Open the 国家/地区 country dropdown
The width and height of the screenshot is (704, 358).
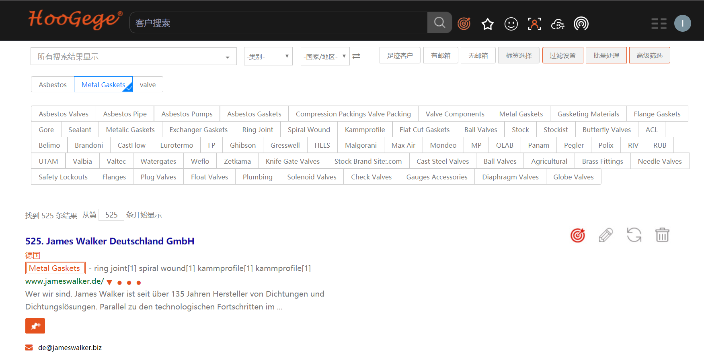tap(325, 56)
